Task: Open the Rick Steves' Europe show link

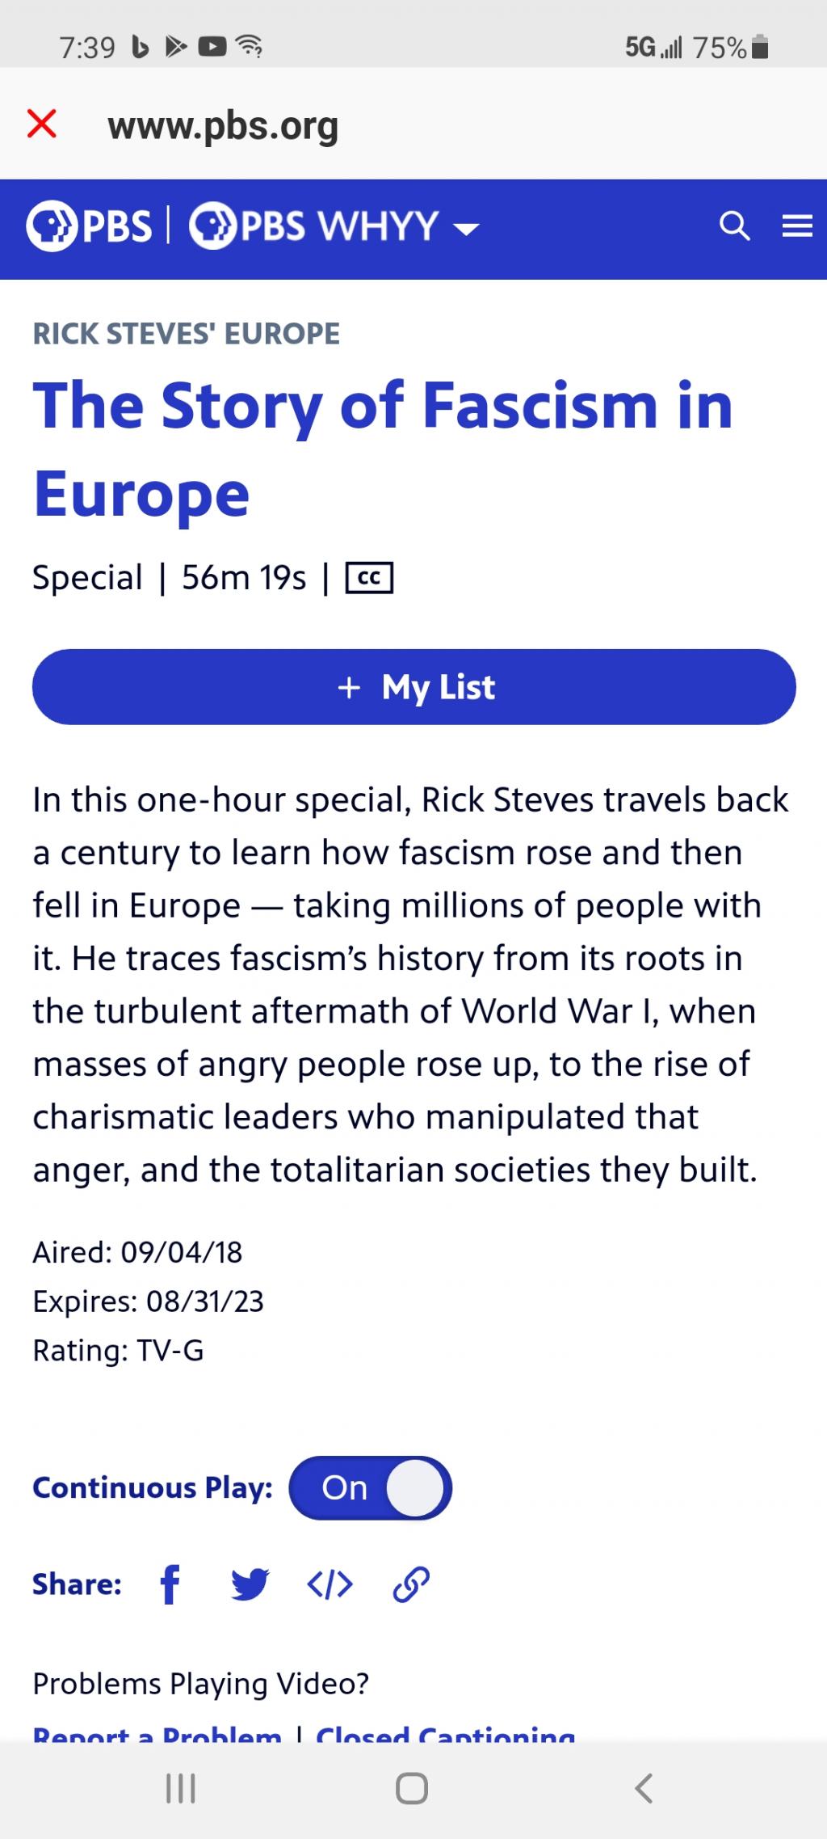Action: [x=187, y=333]
